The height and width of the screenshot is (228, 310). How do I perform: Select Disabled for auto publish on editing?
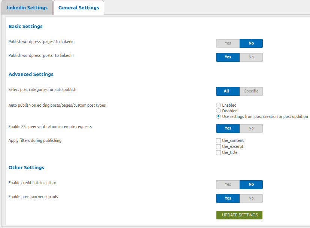[x=218, y=110]
